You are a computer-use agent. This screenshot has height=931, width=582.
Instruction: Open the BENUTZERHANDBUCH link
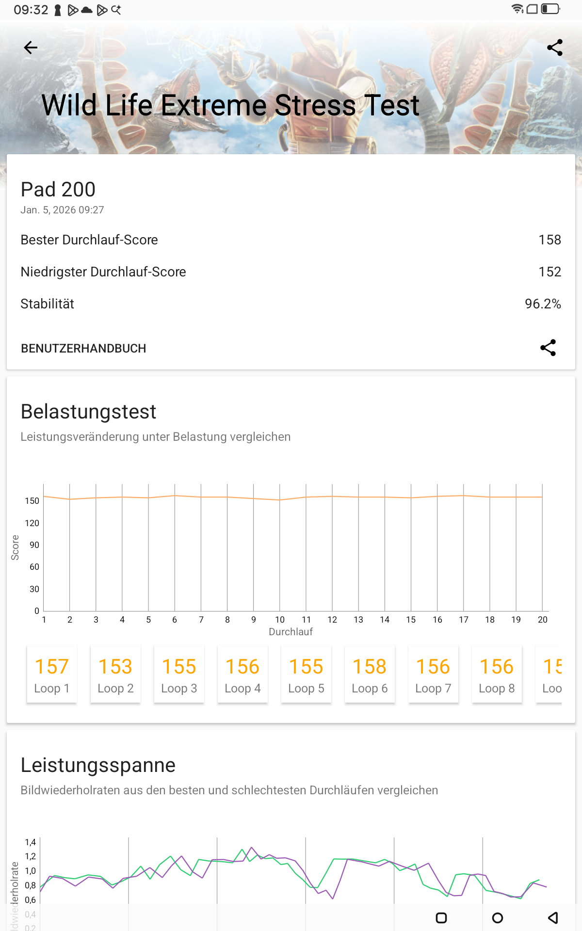point(83,348)
